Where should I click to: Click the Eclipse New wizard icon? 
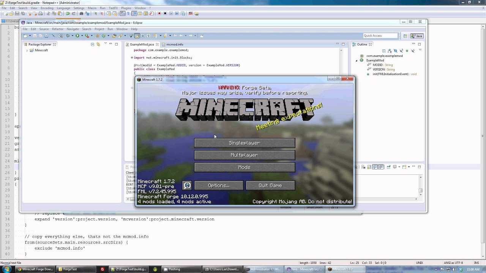pos(25,36)
